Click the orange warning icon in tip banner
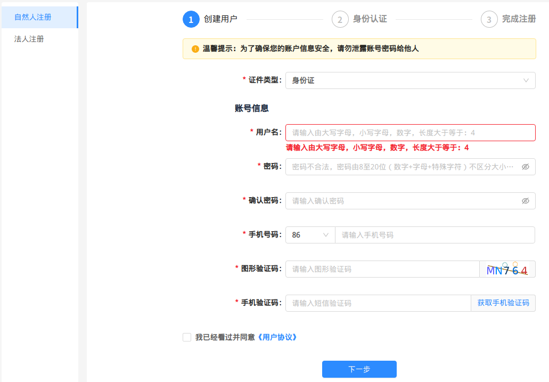 tap(195, 49)
